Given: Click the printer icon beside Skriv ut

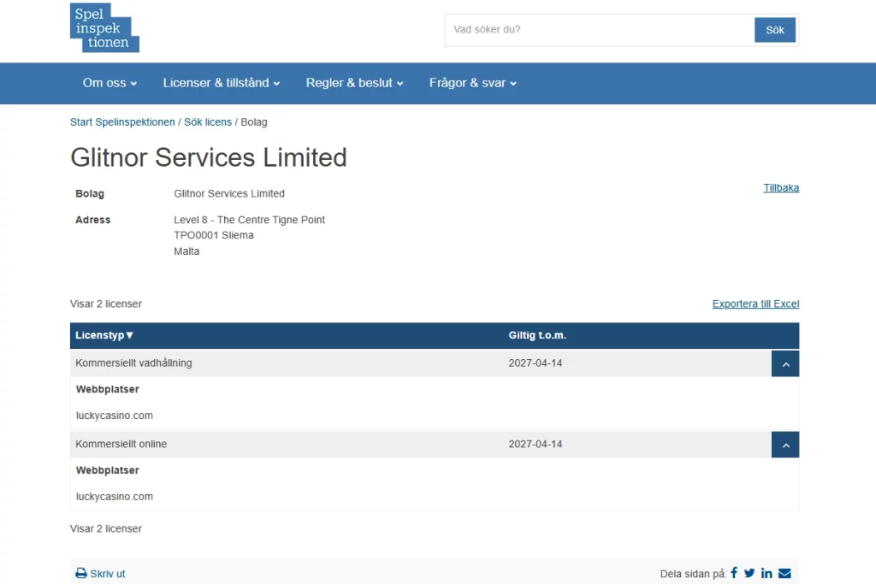Looking at the screenshot, I should [x=81, y=574].
